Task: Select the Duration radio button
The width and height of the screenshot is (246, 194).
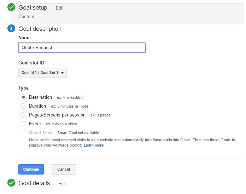Action: 24,106
